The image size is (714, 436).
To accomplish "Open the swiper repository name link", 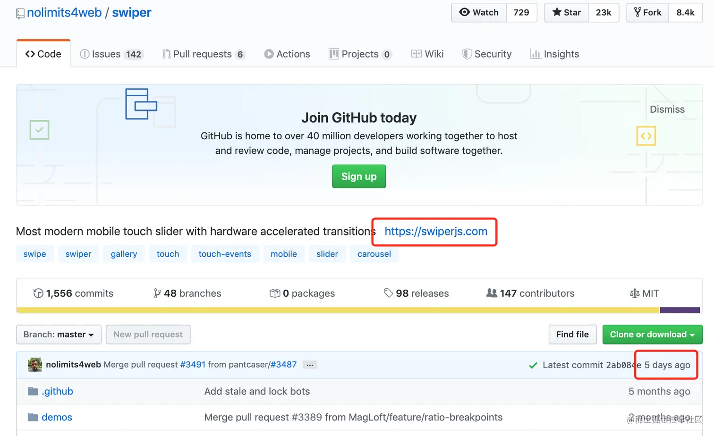I will tap(132, 13).
